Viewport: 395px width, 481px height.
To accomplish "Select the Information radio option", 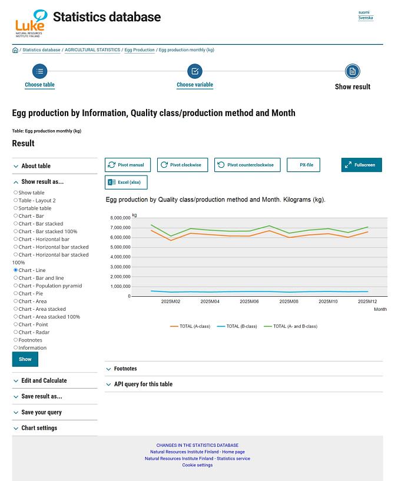I will click(15, 347).
